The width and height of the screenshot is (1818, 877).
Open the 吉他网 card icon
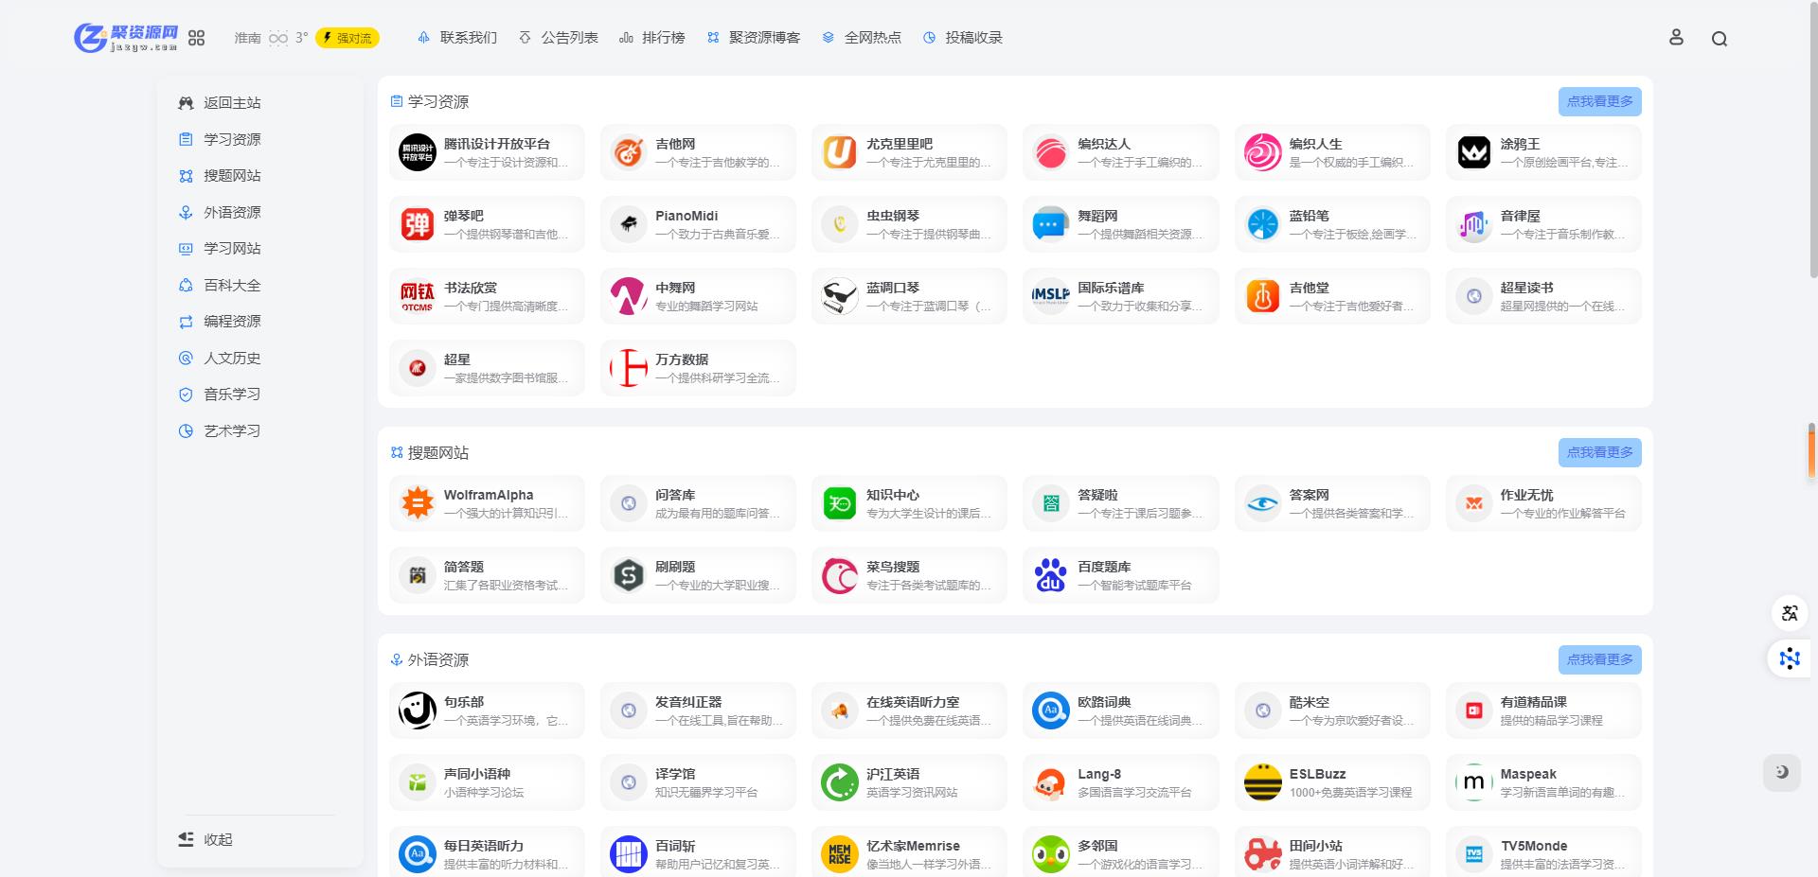[x=629, y=152]
